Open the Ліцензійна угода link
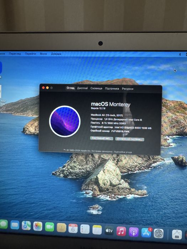 [x=123, y=152]
